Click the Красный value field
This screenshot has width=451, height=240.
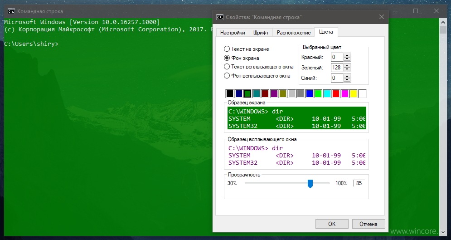tap(337, 57)
